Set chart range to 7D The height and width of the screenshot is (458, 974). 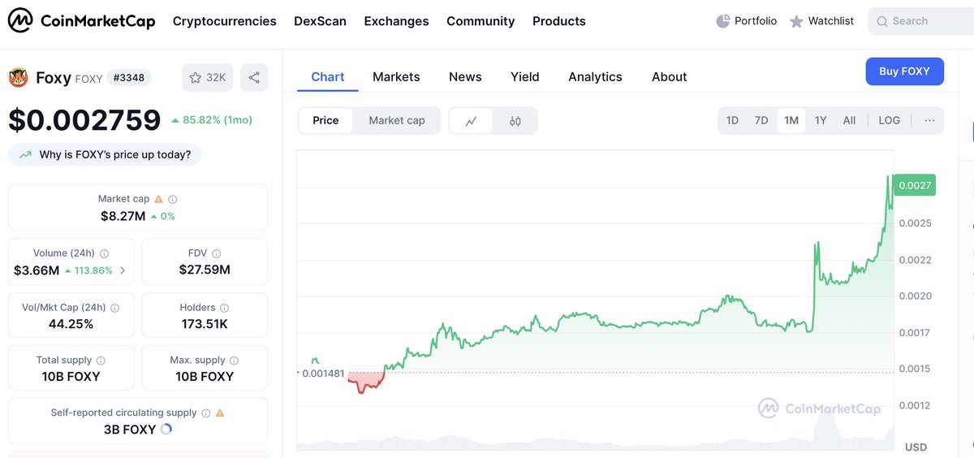coord(761,120)
